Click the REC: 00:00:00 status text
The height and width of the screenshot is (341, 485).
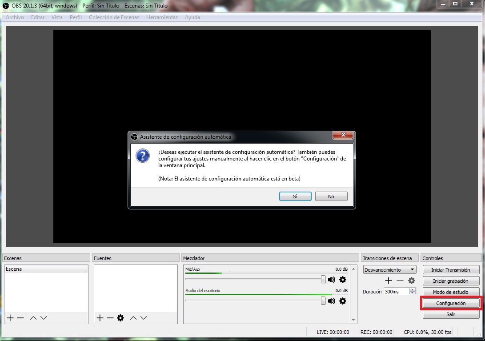377,332
